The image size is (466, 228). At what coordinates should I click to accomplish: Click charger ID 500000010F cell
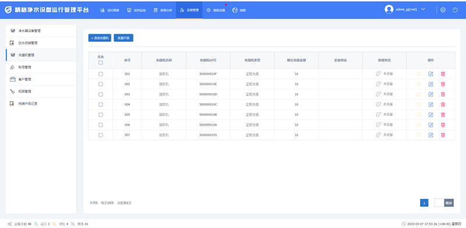click(208, 74)
